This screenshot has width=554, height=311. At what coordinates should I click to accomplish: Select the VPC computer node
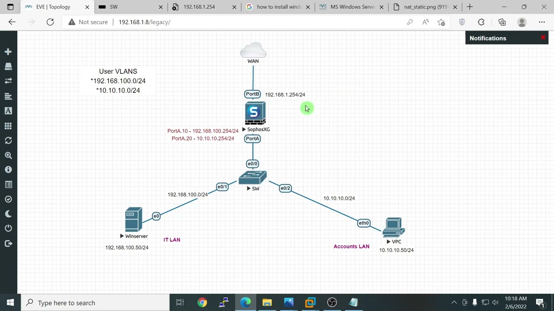(x=393, y=228)
